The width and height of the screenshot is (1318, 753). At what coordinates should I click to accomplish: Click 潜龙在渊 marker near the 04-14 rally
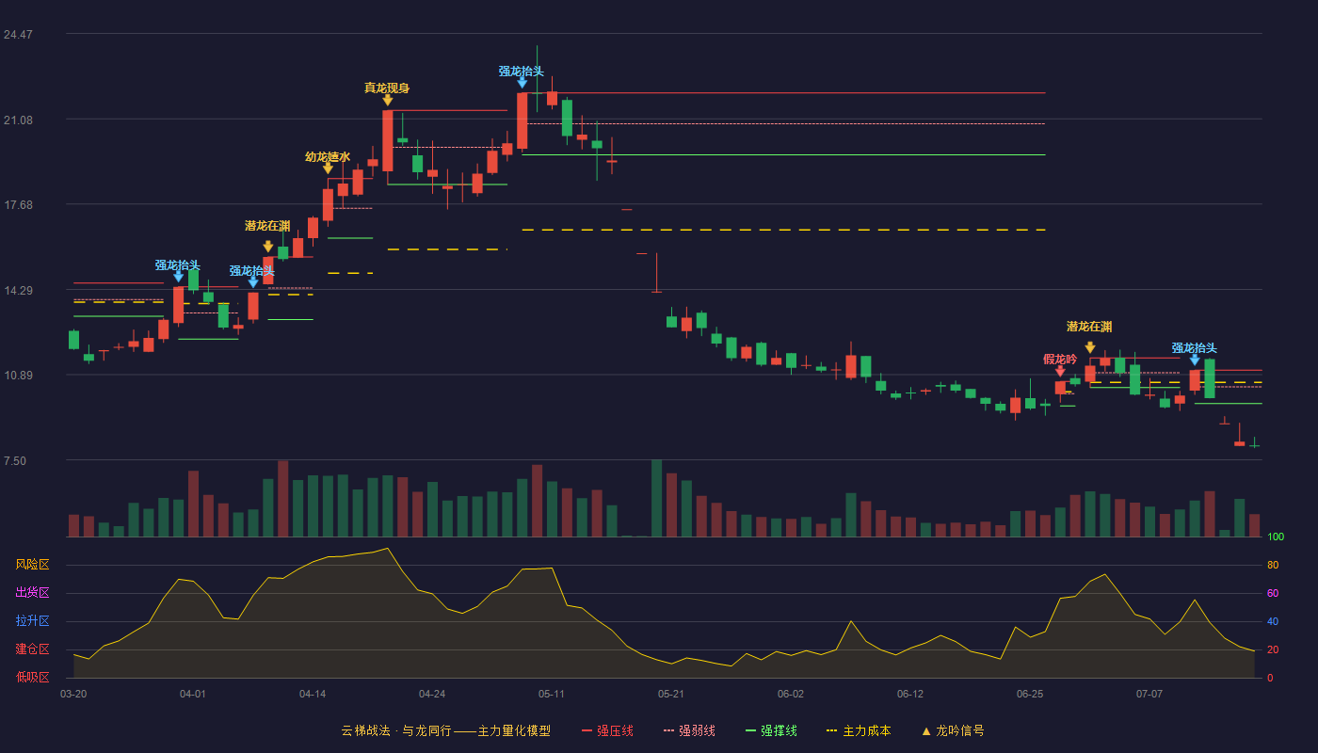point(268,247)
